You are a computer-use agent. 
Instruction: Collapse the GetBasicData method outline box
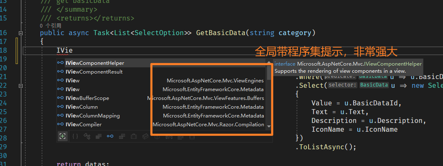pyautogui.click(x=20, y=33)
